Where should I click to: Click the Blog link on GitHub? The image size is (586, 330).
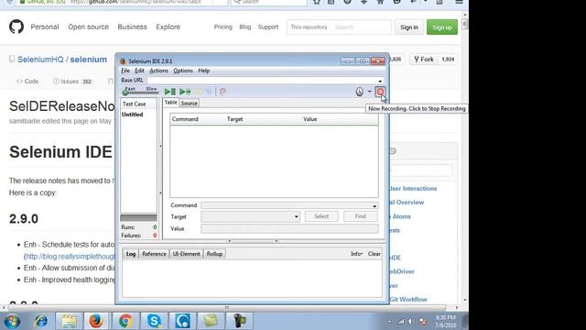pyautogui.click(x=245, y=27)
